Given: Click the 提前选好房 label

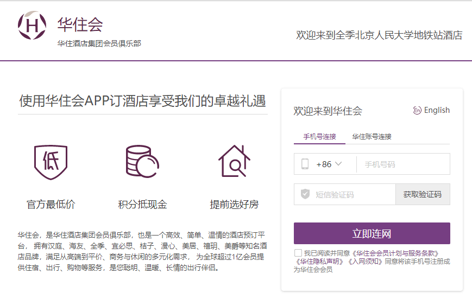Looking at the screenshot, I should [x=234, y=205].
